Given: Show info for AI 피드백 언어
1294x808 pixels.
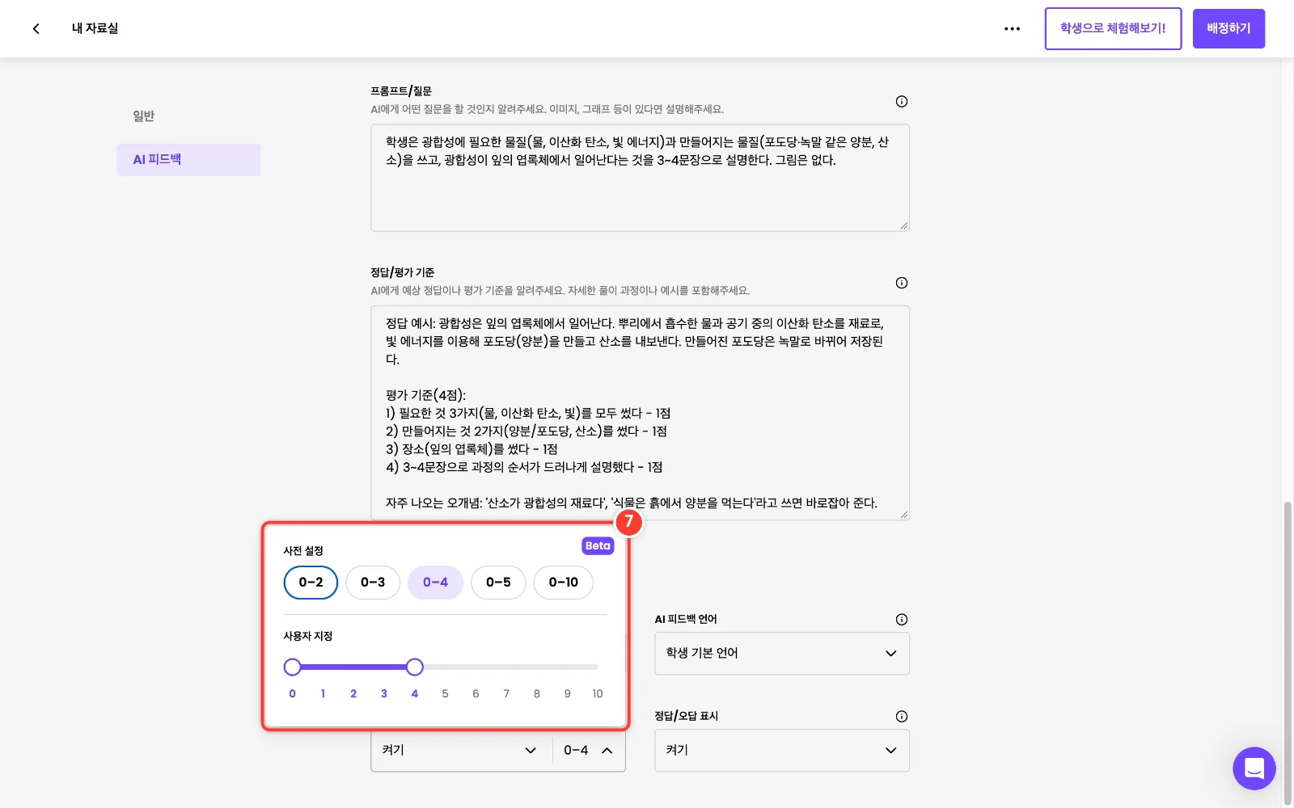Looking at the screenshot, I should coord(901,620).
